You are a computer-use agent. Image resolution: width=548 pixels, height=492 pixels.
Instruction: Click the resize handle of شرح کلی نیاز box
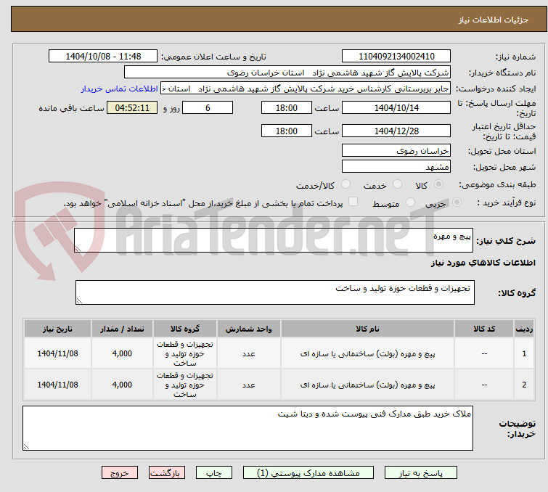[x=78, y=248]
